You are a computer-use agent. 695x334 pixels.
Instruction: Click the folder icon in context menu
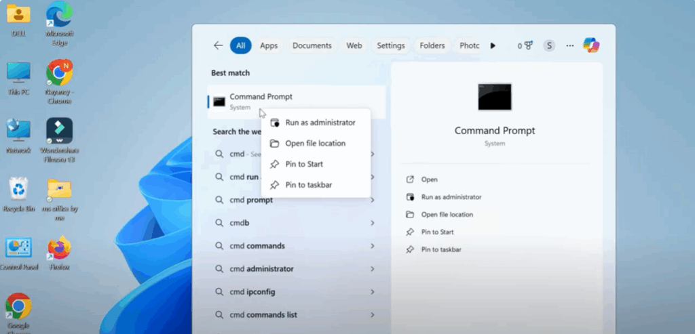click(275, 144)
